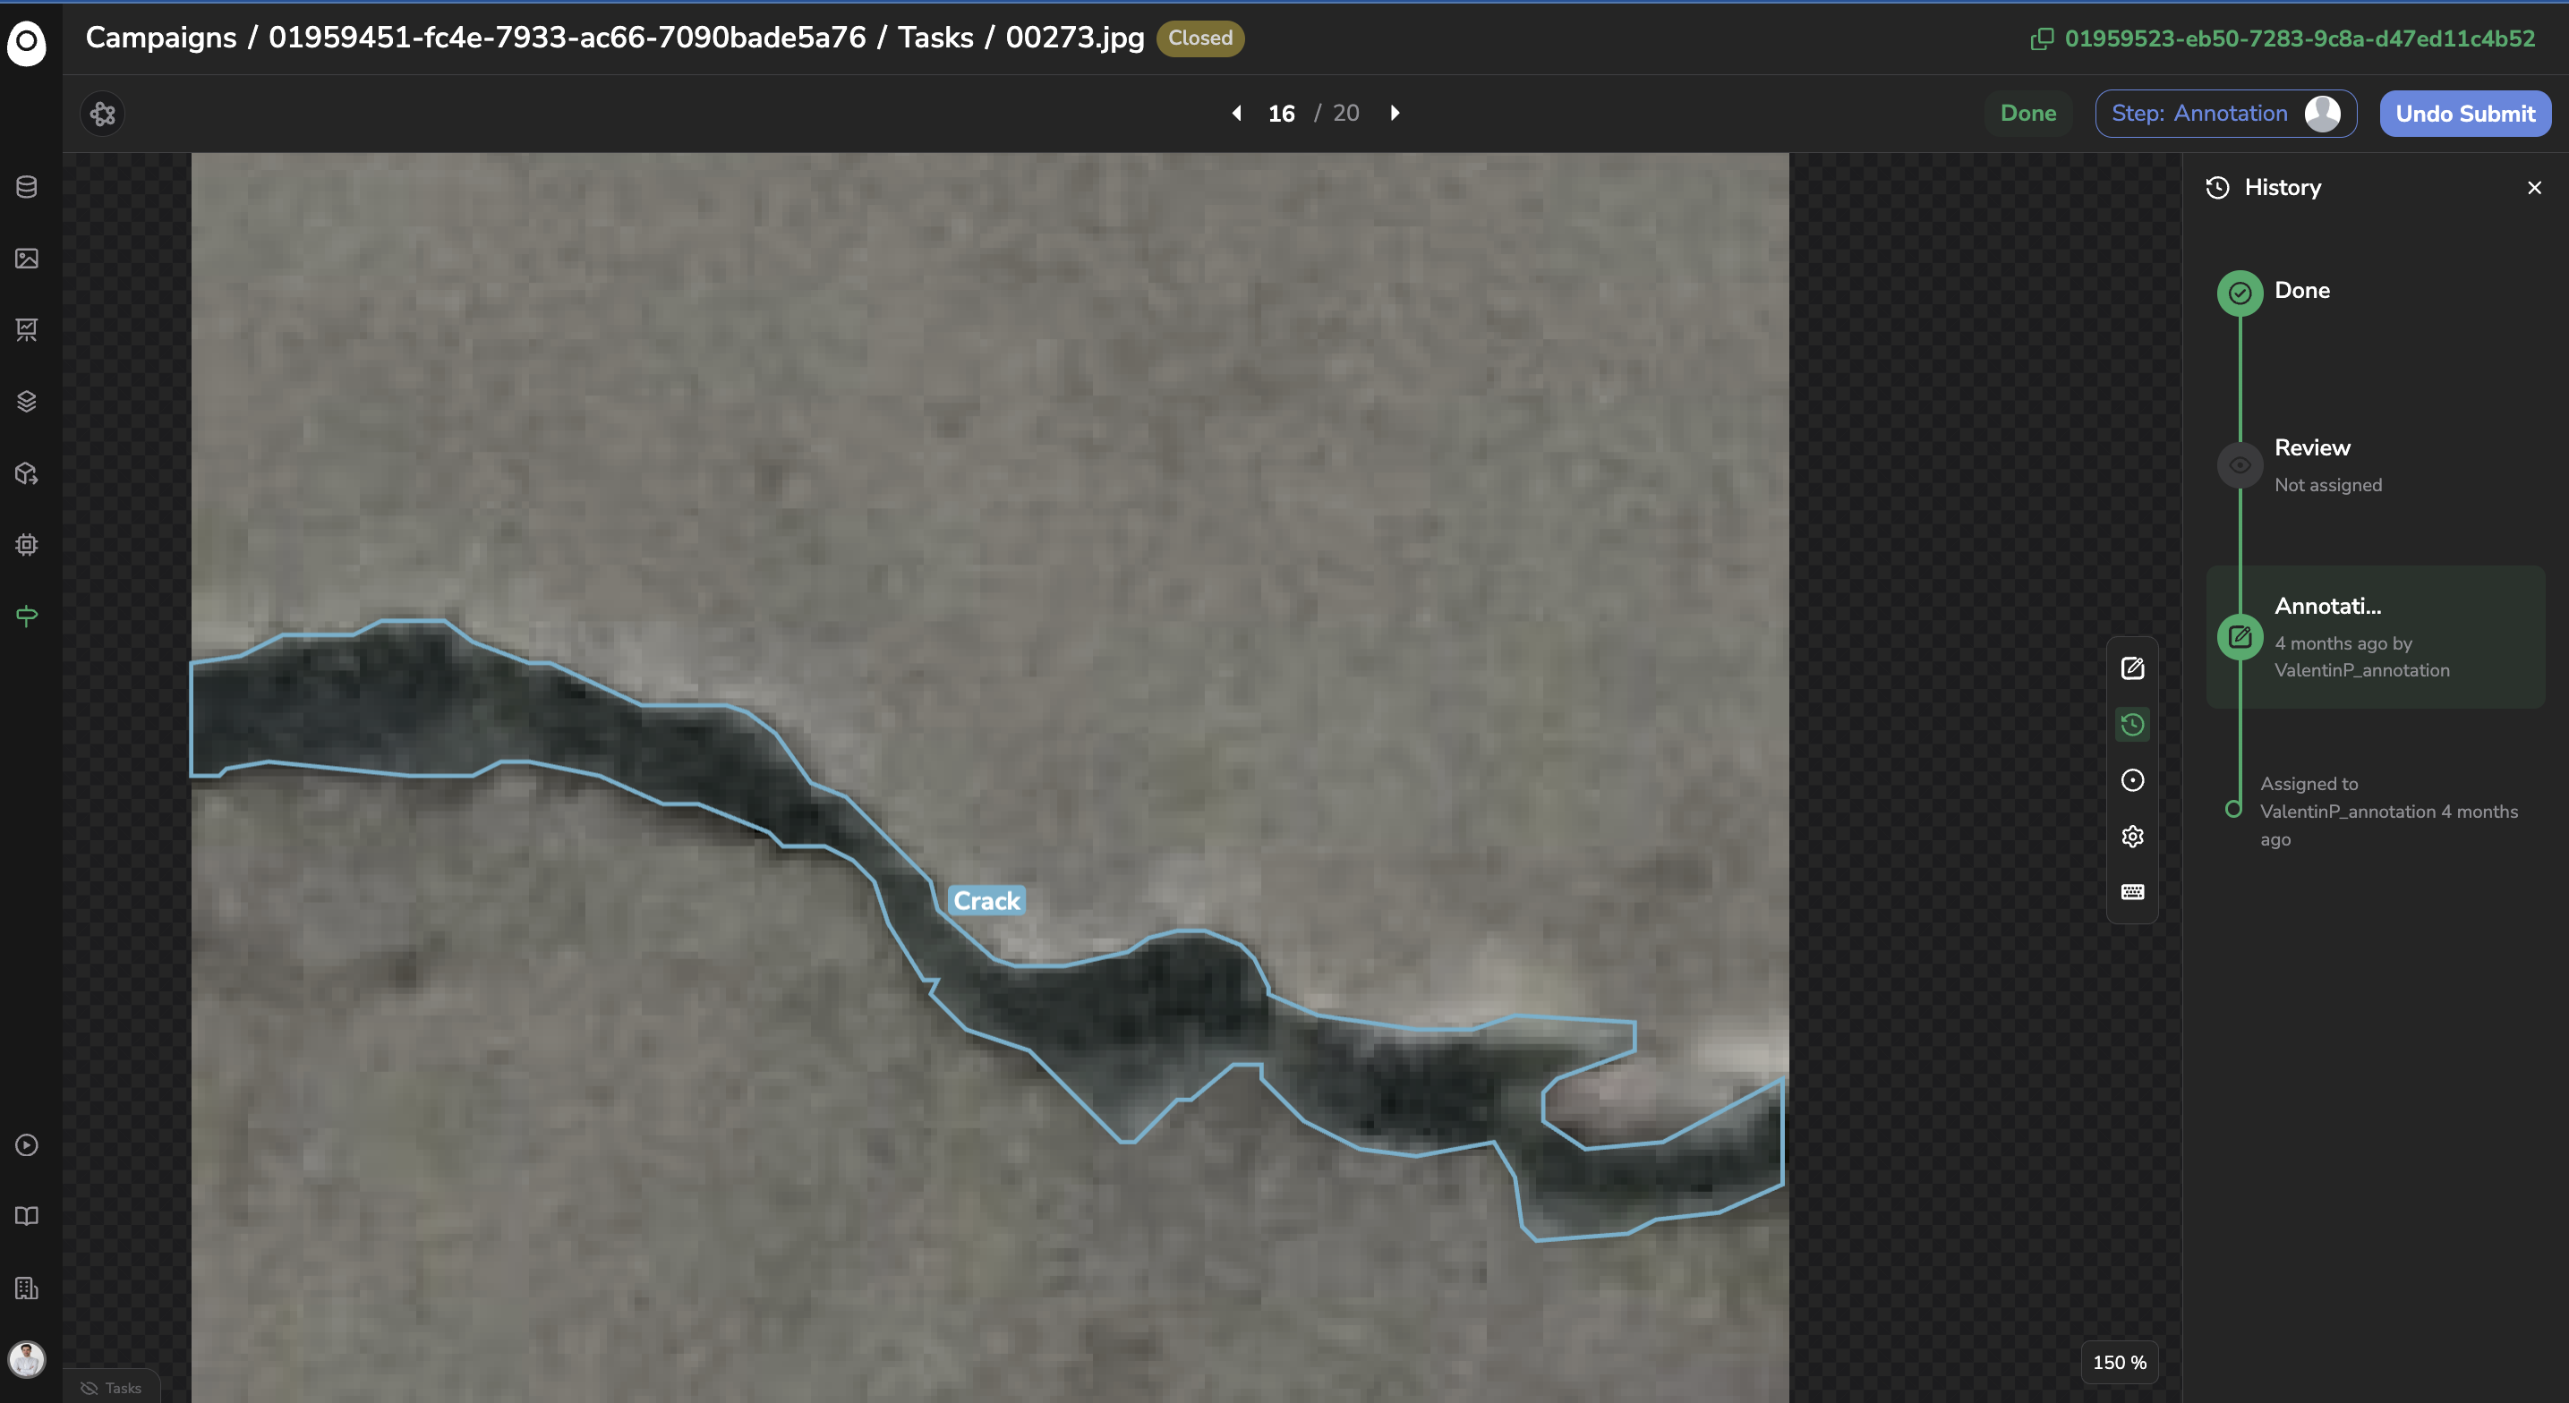Close the History panel

(x=2534, y=188)
